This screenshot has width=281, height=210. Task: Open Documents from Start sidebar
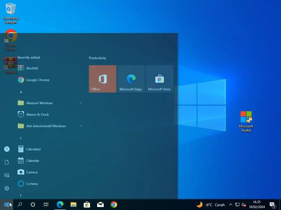pos(7,162)
